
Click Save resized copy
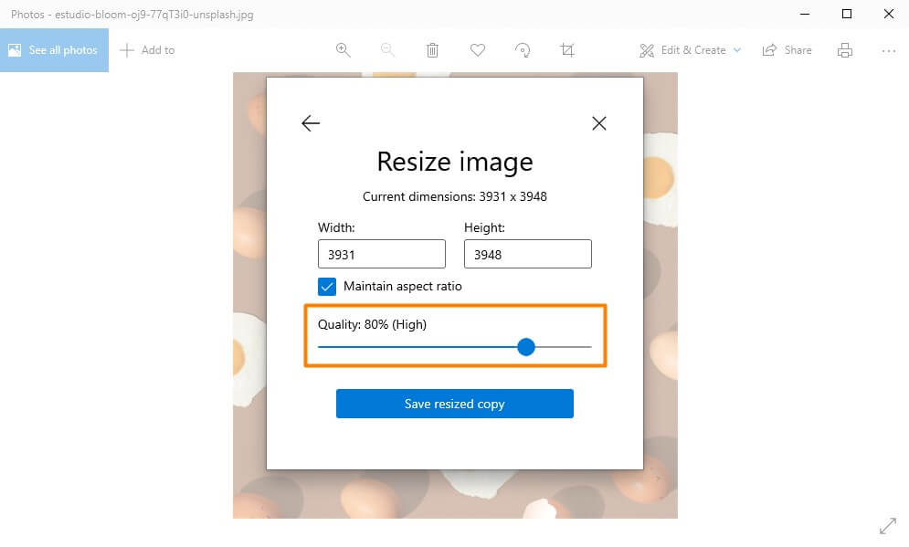click(454, 403)
